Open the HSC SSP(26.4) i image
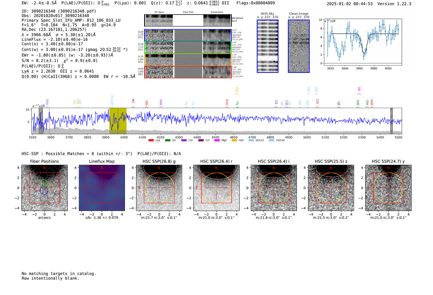Screen dimensions: 433x295 click(x=274, y=188)
